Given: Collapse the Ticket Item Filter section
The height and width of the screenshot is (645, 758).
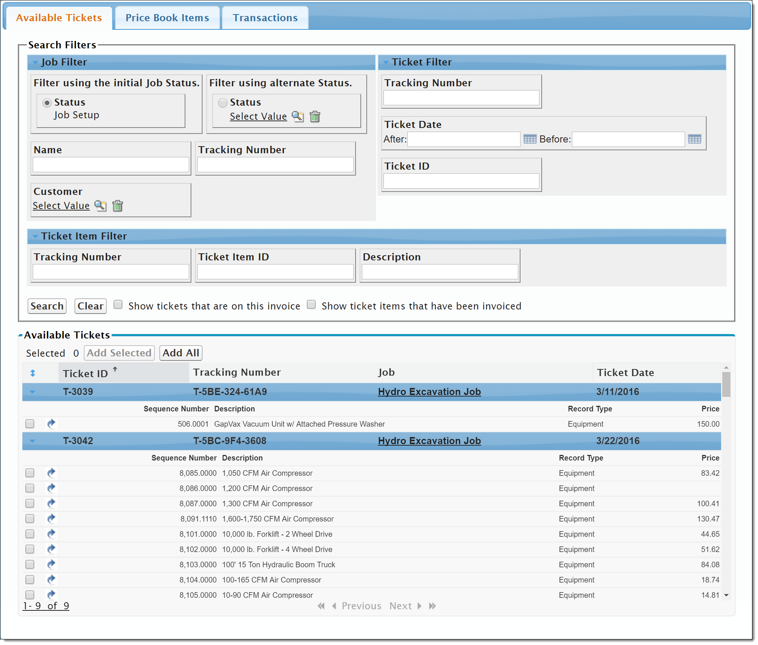Looking at the screenshot, I should click(x=35, y=237).
